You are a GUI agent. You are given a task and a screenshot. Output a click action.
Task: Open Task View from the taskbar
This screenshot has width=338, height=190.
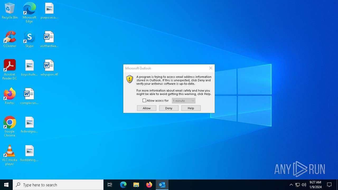pos(110,185)
